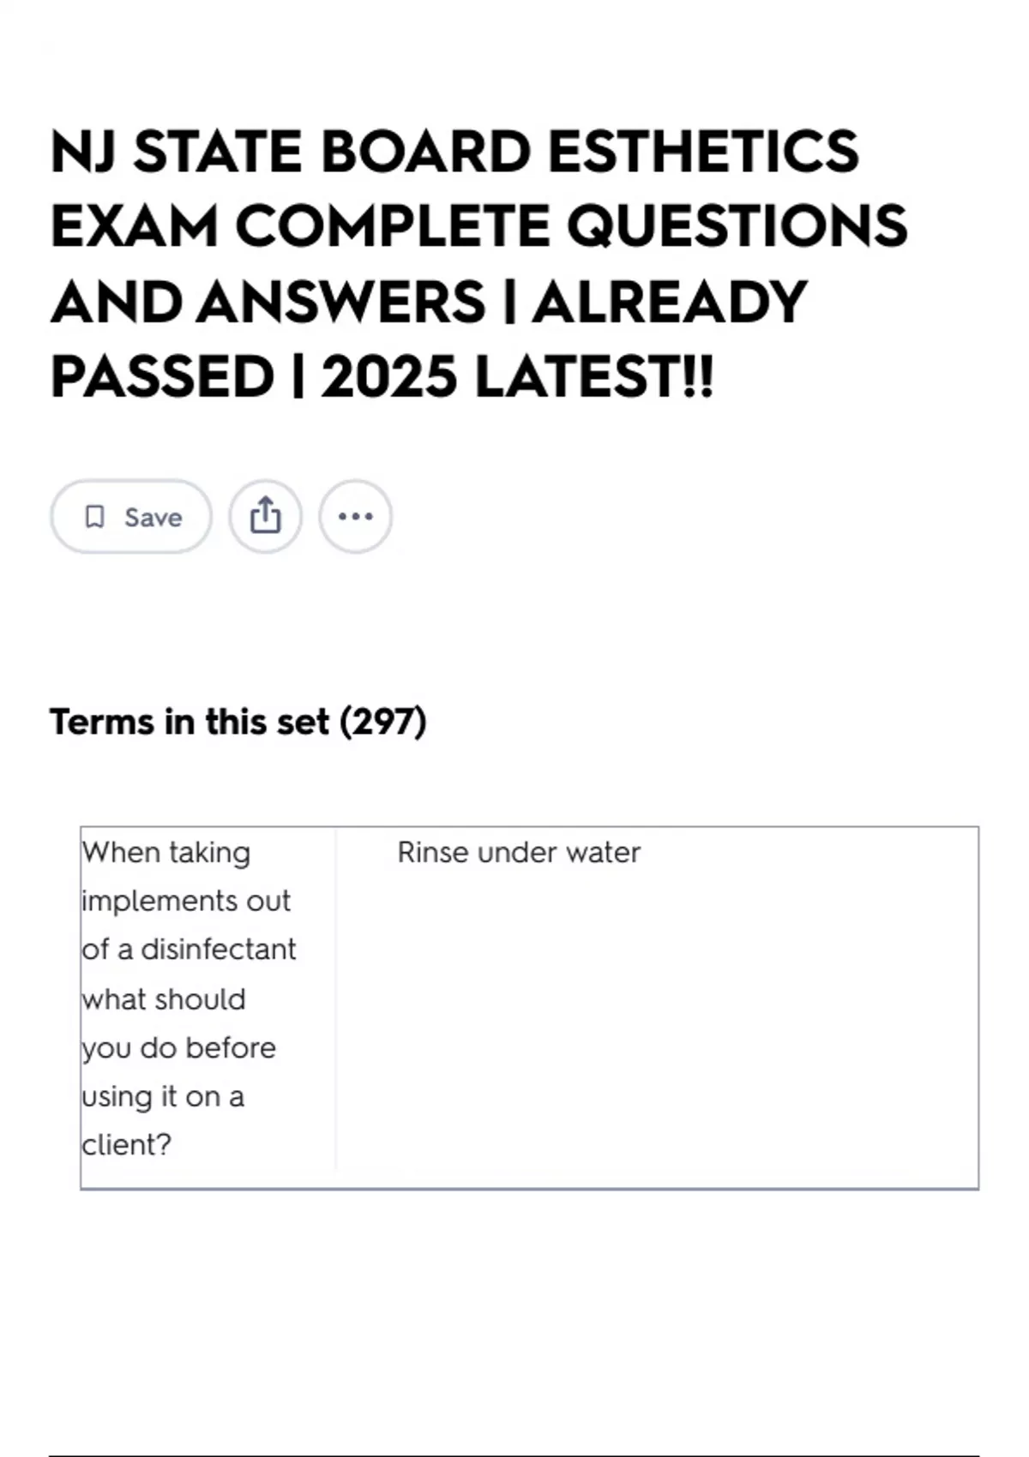The image size is (1029, 1457).
Task: Click '2025 LATEST!!' in the title
Action: (x=516, y=377)
